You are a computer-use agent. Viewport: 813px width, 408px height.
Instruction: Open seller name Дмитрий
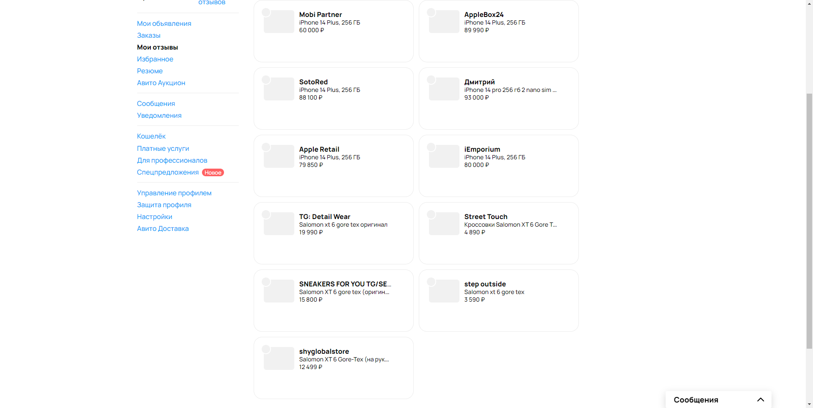(479, 82)
